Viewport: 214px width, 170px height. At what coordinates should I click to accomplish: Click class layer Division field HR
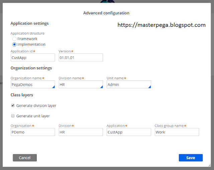81,132
